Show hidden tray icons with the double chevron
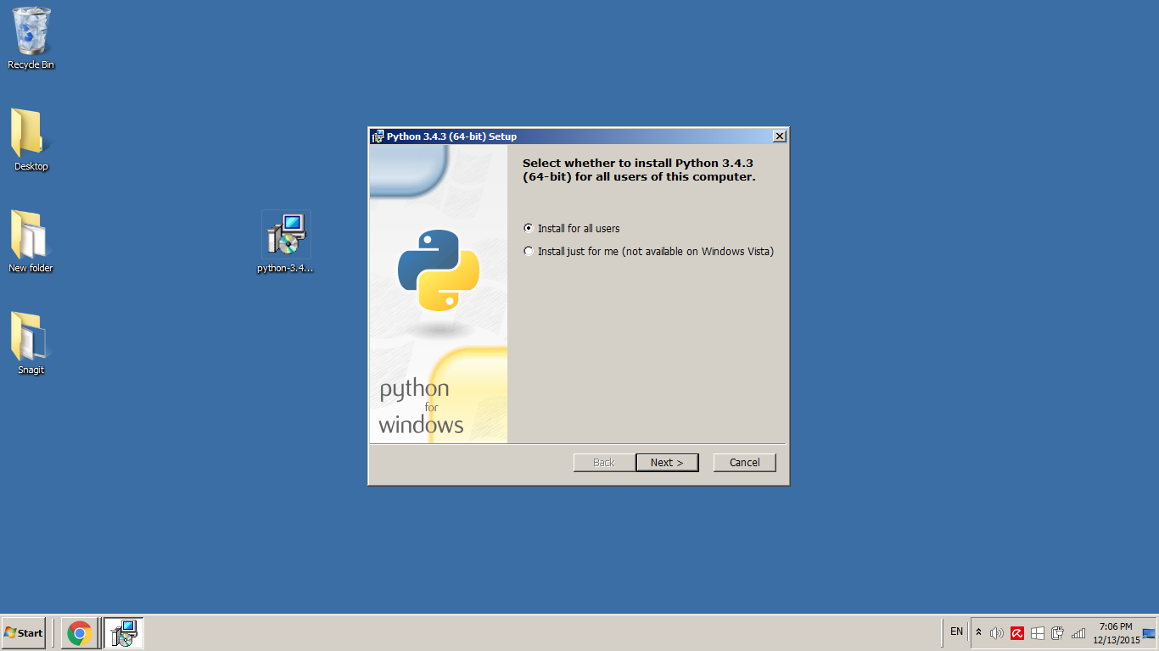Viewport: 1159px width, 651px height. click(978, 633)
